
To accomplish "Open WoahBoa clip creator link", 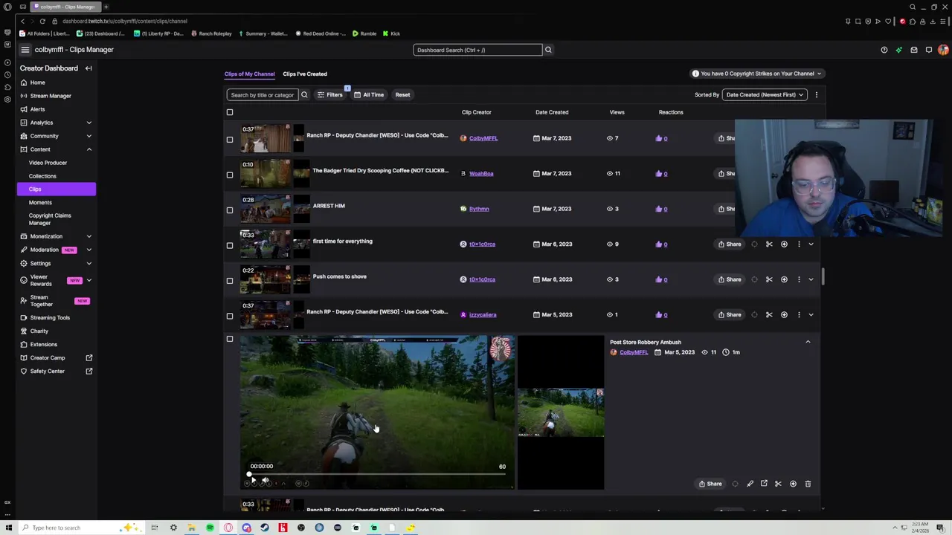I will (481, 173).
